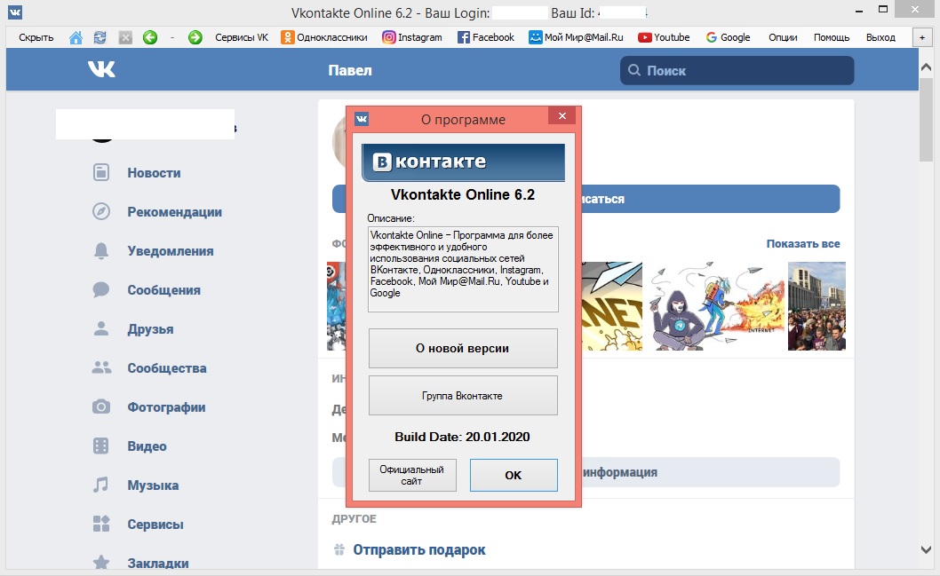Click the Официальный сайт button

(x=412, y=476)
